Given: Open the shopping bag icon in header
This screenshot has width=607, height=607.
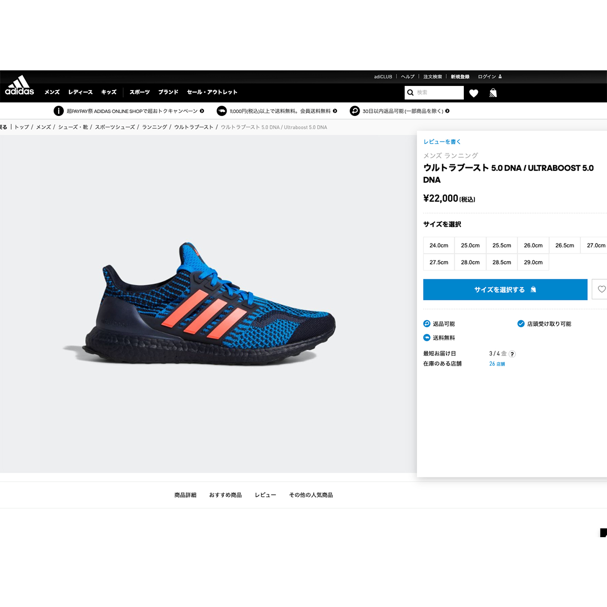Looking at the screenshot, I should tap(493, 93).
